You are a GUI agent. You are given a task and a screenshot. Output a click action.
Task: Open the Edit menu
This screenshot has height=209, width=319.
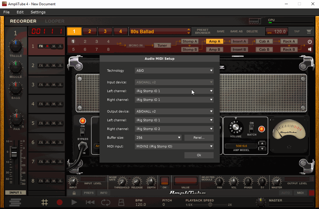20,12
